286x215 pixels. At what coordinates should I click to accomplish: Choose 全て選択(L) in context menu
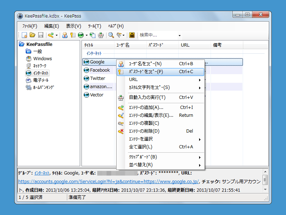160,147
